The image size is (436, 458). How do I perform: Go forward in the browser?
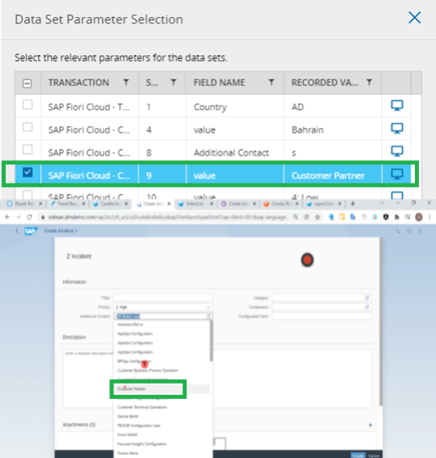click(19, 217)
